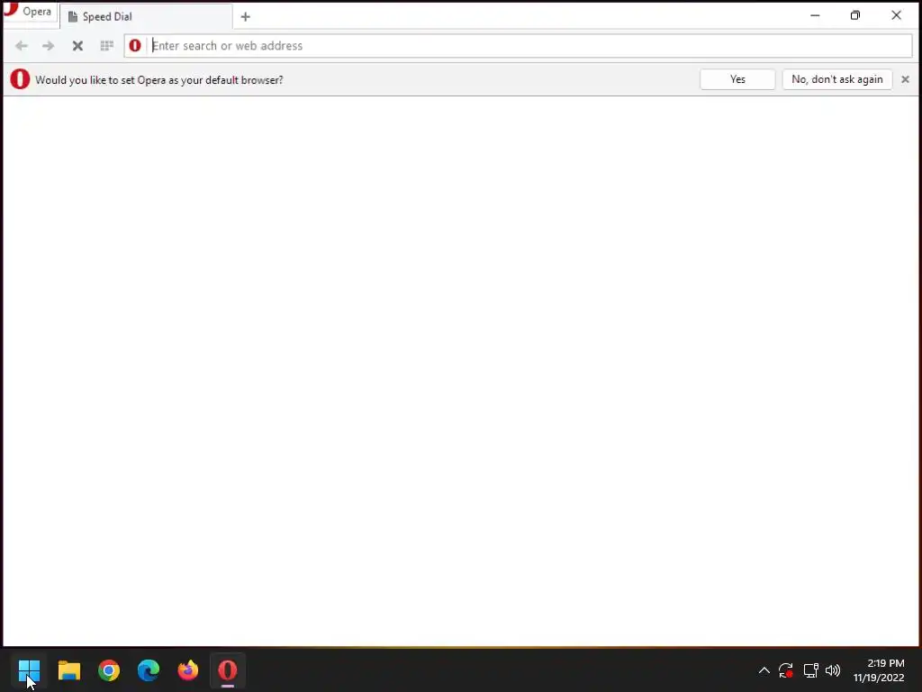Click the Opera logo in default browser prompt
The image size is (922, 692).
click(20, 79)
